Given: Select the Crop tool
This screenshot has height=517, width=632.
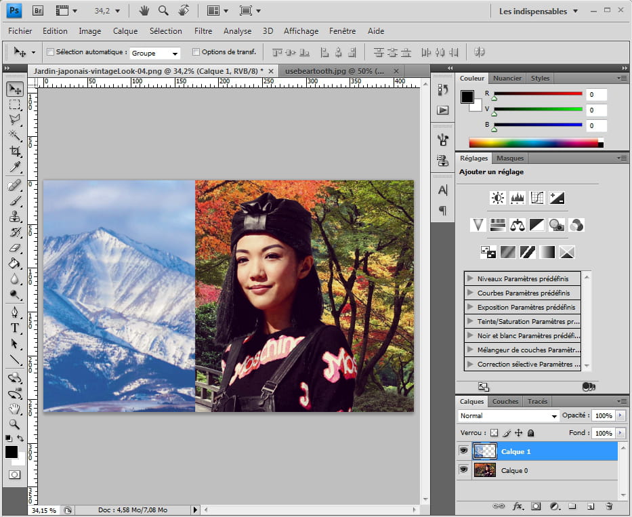Looking at the screenshot, I should pos(15,151).
